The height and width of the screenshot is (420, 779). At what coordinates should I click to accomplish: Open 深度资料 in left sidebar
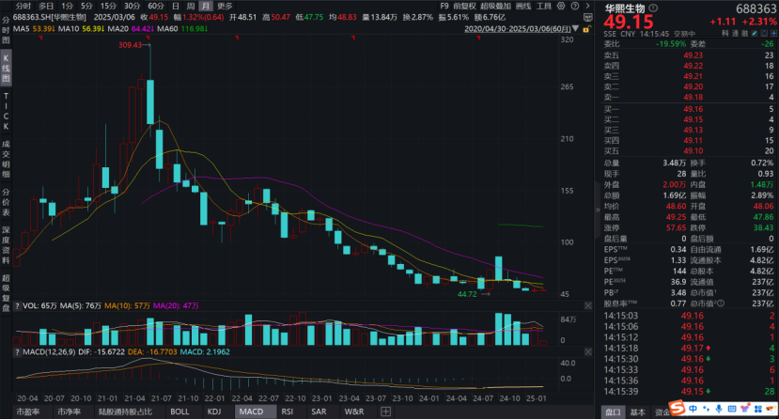point(6,244)
